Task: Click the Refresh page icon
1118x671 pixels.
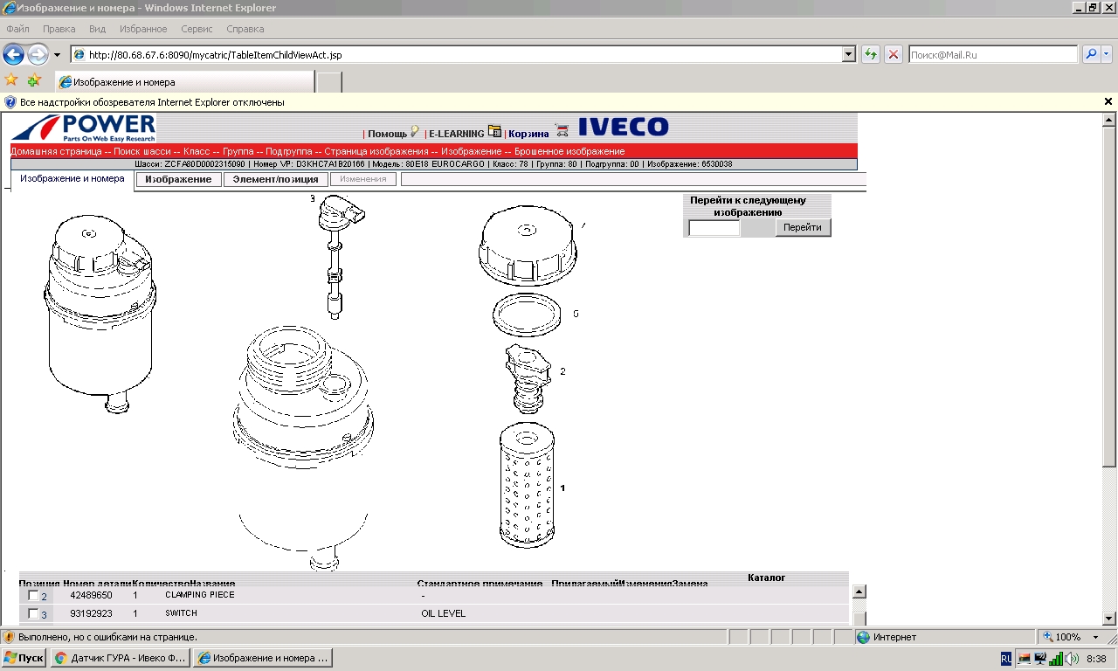Action: (871, 54)
